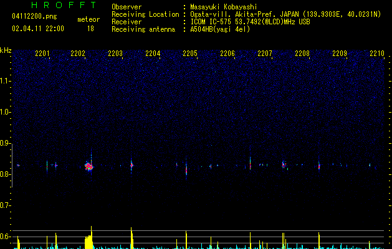Click the Receiving Location label
Viewport: 392px width, 249px height.
point(145,14)
